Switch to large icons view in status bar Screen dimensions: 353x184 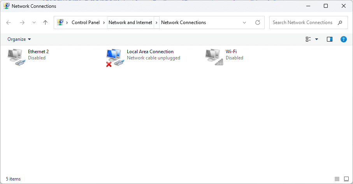tap(346, 179)
